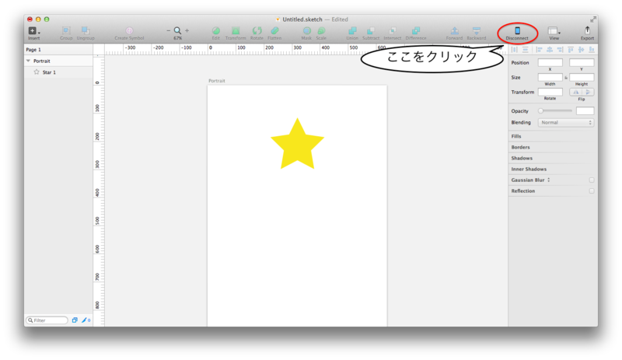This screenshot has width=622, height=360.
Task: Apply the Intersect boolean operation
Action: click(393, 30)
